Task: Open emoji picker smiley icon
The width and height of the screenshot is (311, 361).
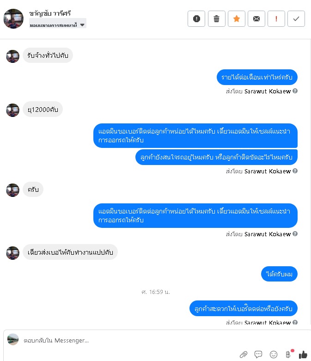Action: point(273,355)
